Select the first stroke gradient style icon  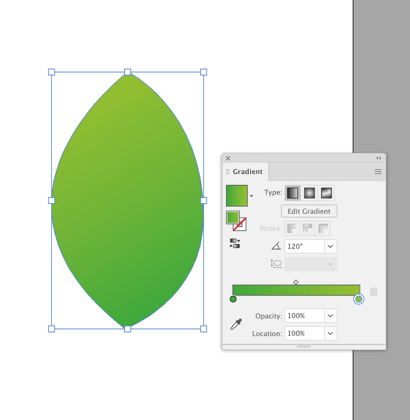pos(292,228)
